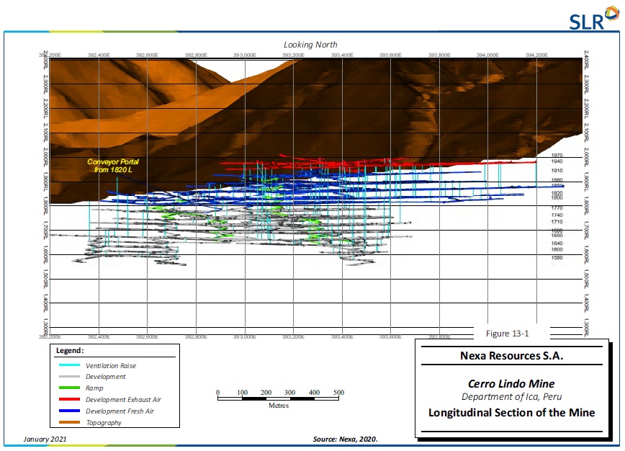Click the '0' mark on scale bar

(217, 393)
